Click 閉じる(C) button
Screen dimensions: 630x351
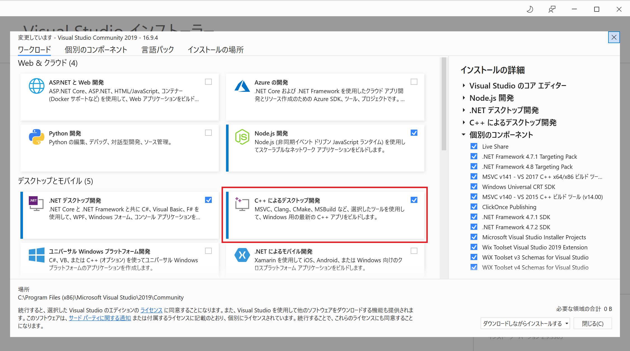click(x=593, y=324)
